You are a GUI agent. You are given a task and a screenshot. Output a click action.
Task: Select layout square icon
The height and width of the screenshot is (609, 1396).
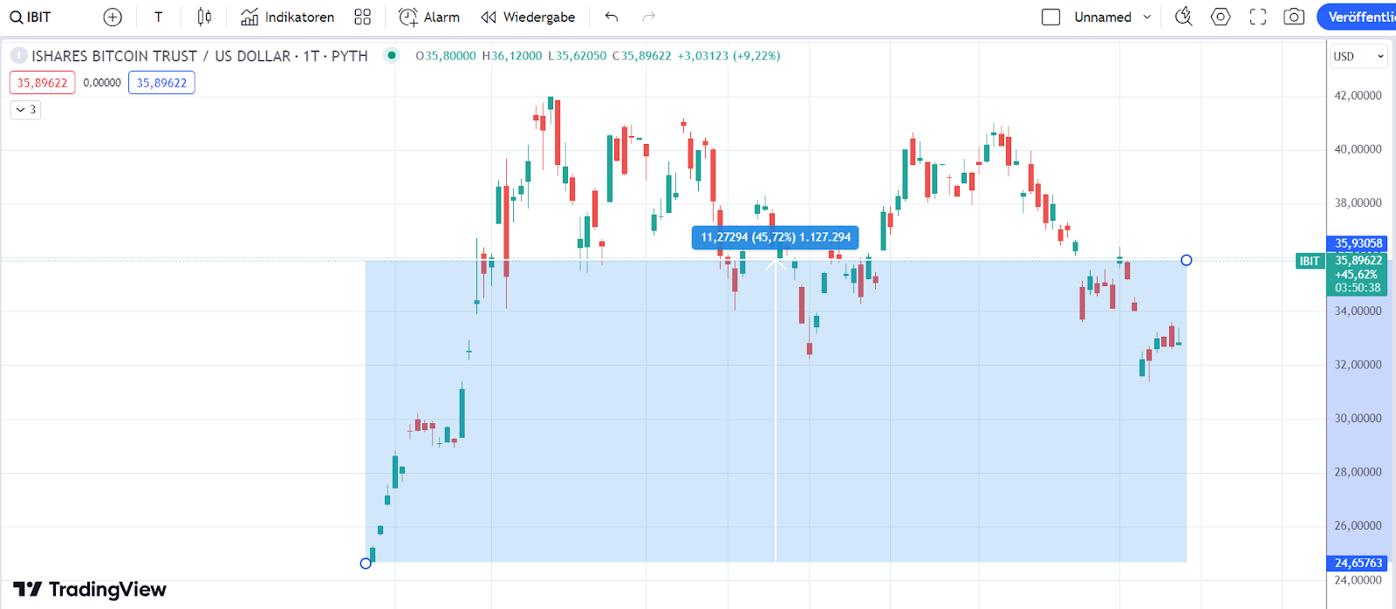point(1051,17)
